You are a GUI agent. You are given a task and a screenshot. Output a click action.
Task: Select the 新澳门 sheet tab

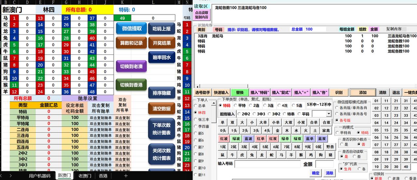coord(64,176)
